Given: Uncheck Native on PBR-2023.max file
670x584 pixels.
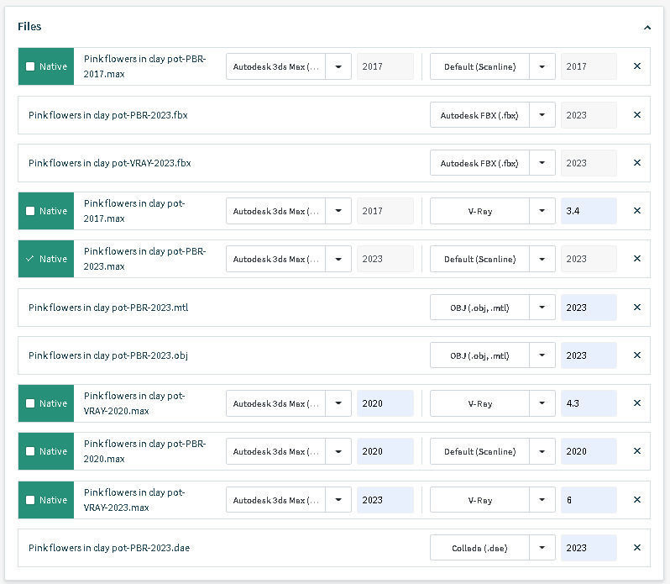Looking at the screenshot, I should [31, 260].
